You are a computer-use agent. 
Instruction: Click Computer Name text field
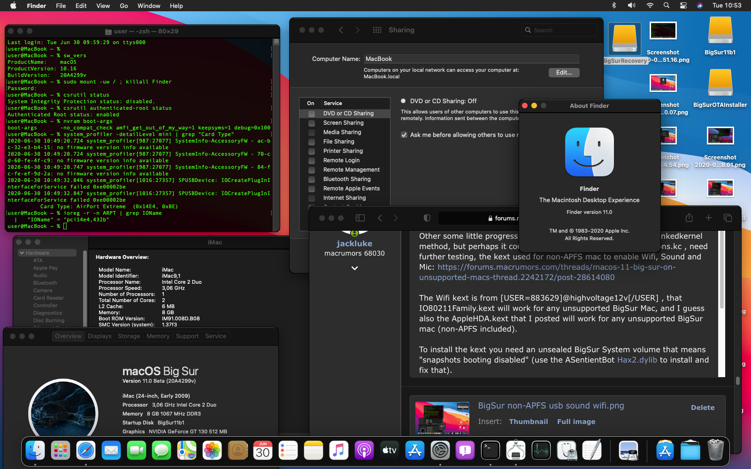(x=471, y=59)
